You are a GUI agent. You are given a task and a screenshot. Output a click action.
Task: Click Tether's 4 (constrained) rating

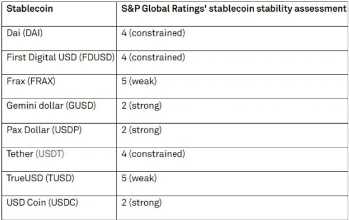153,154
